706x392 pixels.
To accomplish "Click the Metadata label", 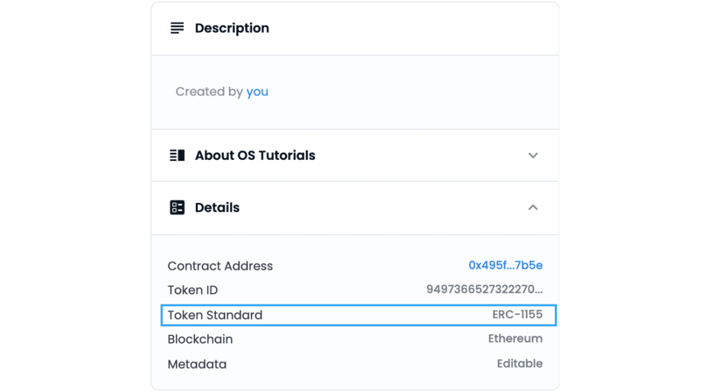I will point(197,364).
